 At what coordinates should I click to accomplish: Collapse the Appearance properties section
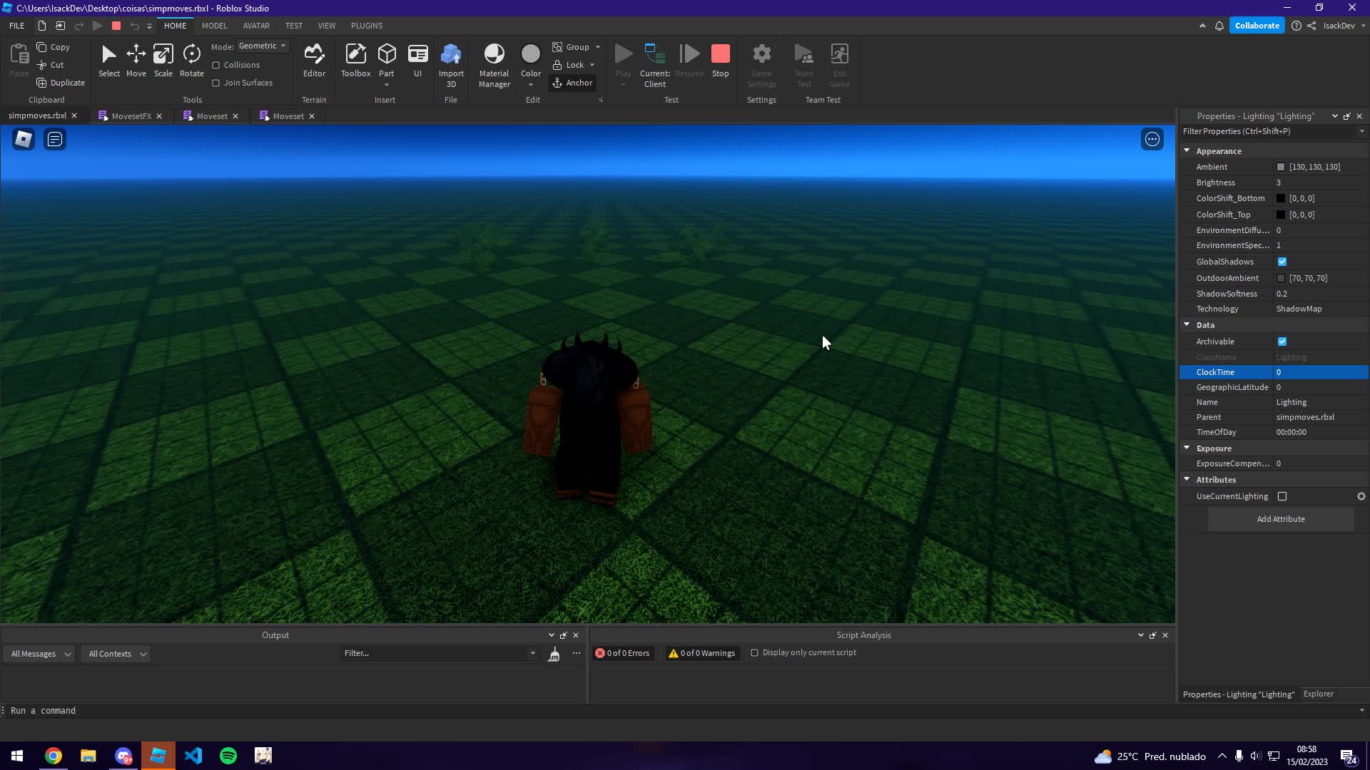click(1187, 150)
